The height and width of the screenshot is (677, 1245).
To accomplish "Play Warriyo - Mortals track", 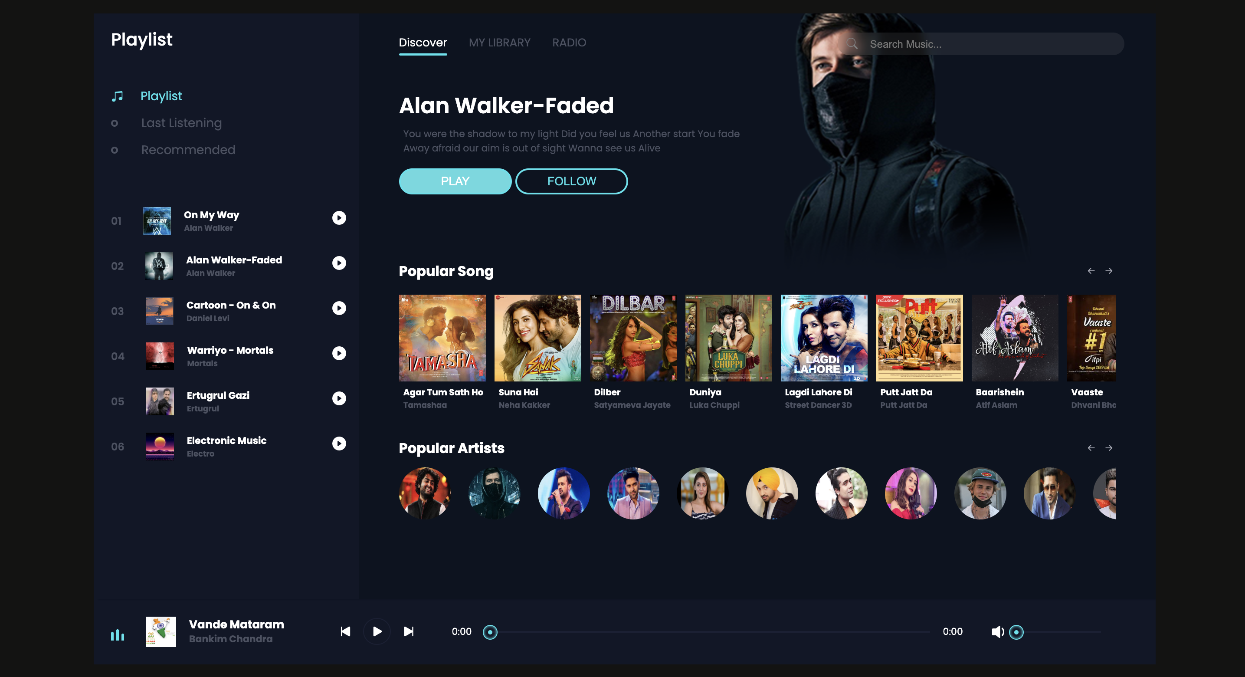I will 339,353.
